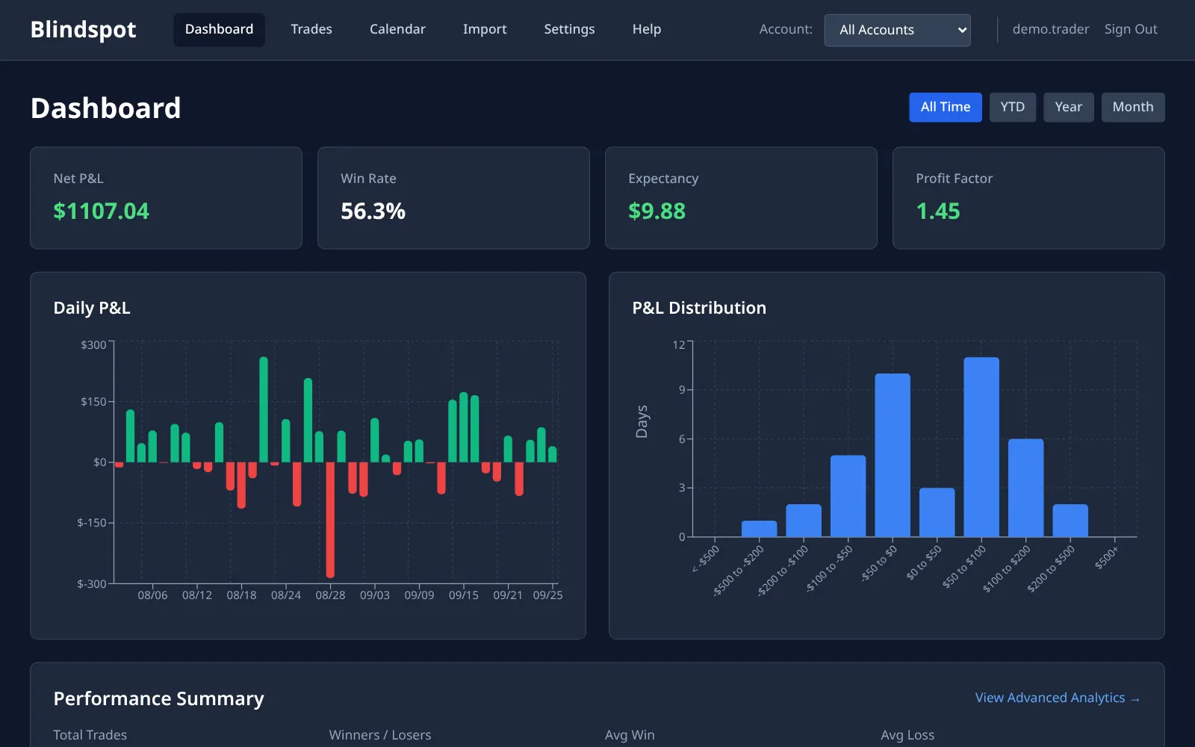This screenshot has height=747, width=1195.
Task: Click the $100 to $200 distribution bar
Action: pos(1025,488)
